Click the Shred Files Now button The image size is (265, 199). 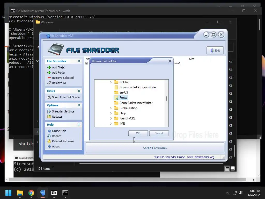pos(155,148)
